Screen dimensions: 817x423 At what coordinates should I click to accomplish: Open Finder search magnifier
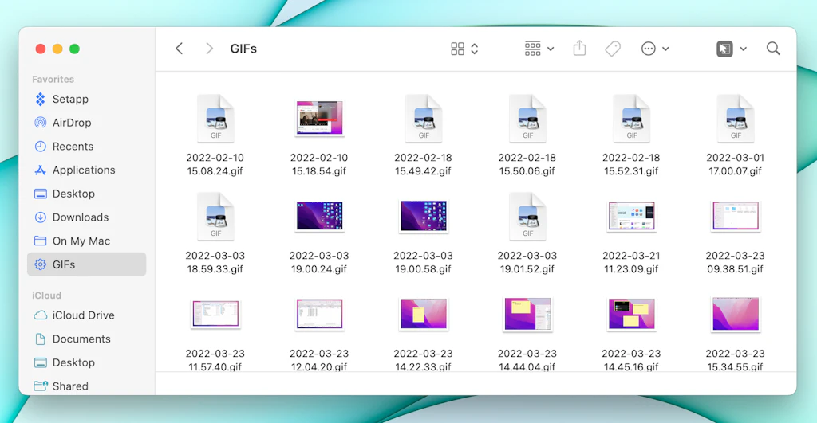click(773, 49)
